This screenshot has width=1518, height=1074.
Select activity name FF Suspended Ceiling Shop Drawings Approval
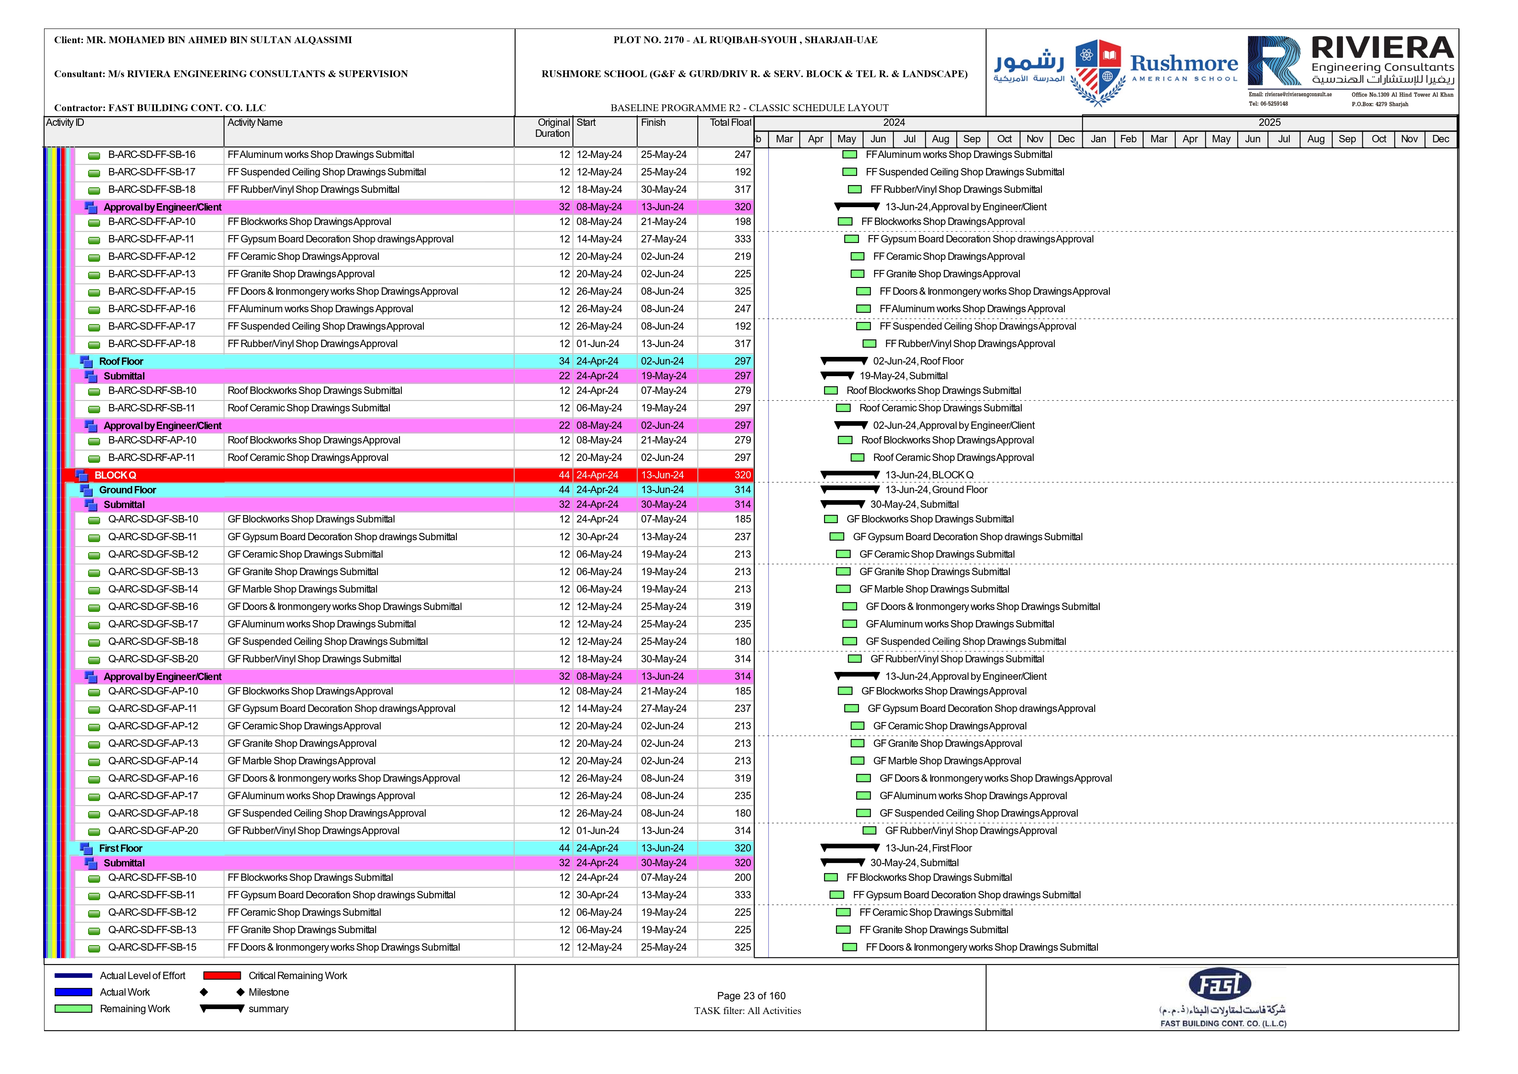coord(326,327)
